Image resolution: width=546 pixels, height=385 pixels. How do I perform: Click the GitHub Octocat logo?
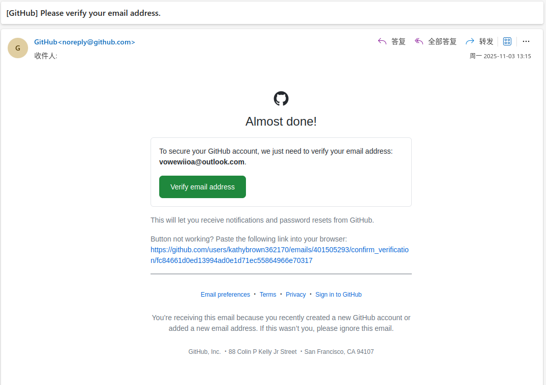coord(281,99)
